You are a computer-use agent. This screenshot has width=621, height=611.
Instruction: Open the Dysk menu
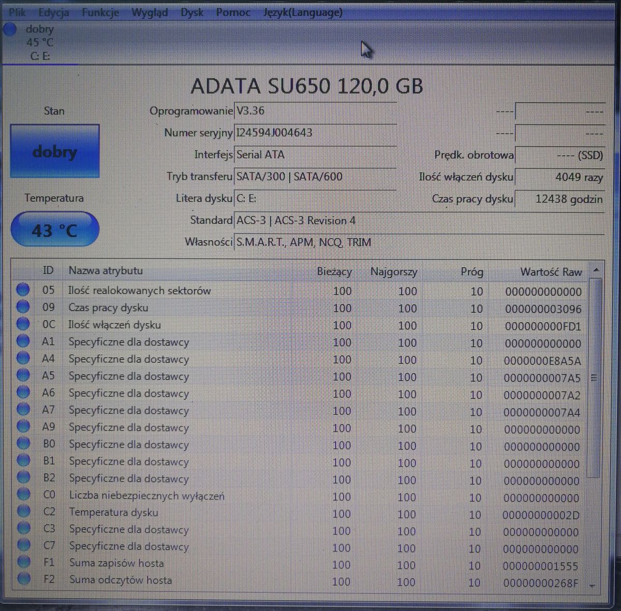(192, 12)
